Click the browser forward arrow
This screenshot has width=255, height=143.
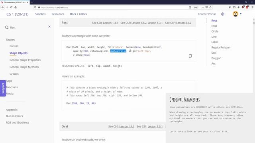[x=7, y=7]
